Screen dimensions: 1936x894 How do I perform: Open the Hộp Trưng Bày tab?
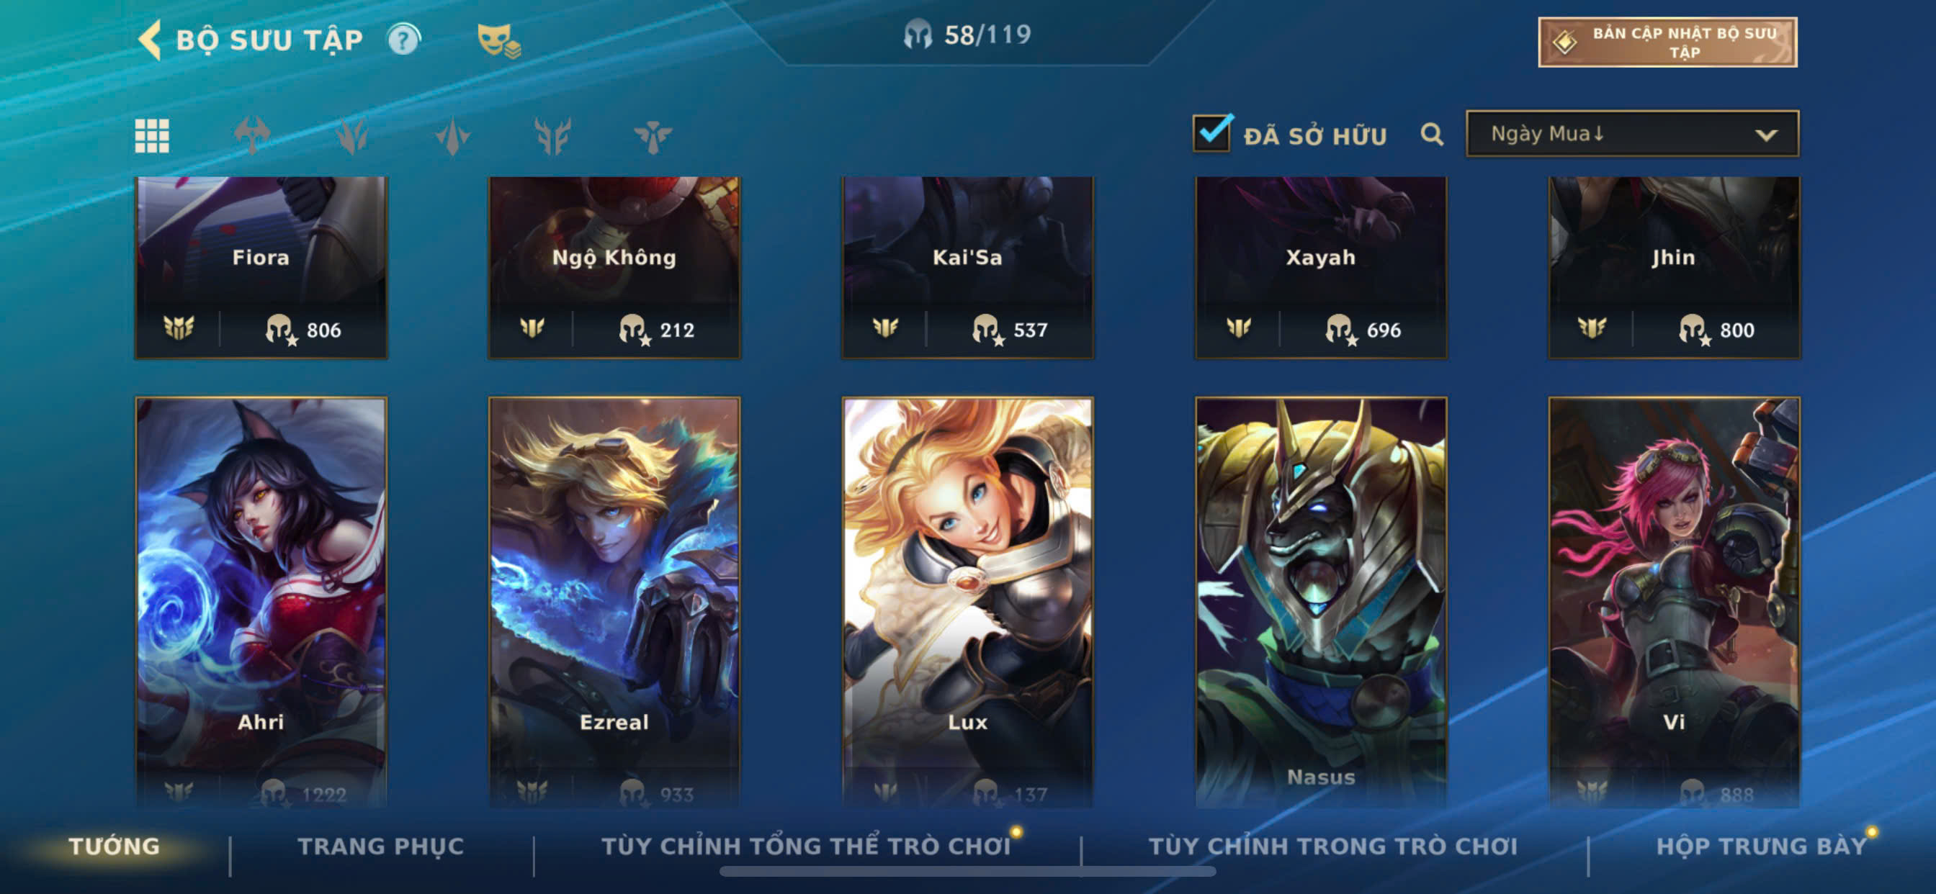point(1761,846)
